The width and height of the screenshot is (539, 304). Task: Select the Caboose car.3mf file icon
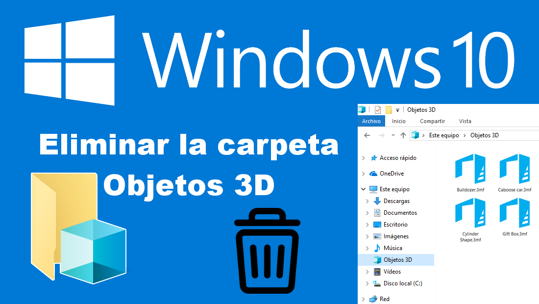tap(514, 169)
